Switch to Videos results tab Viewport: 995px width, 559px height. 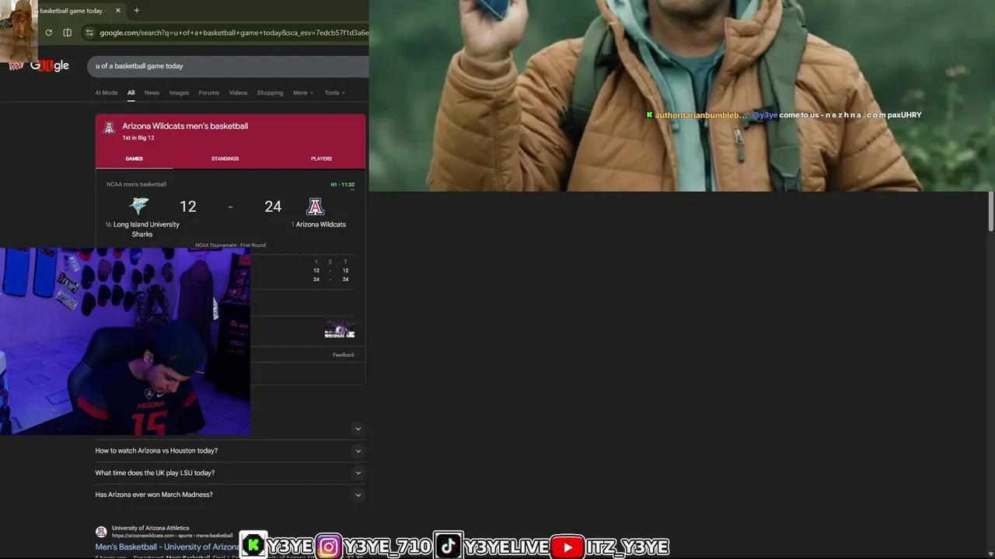tap(238, 92)
